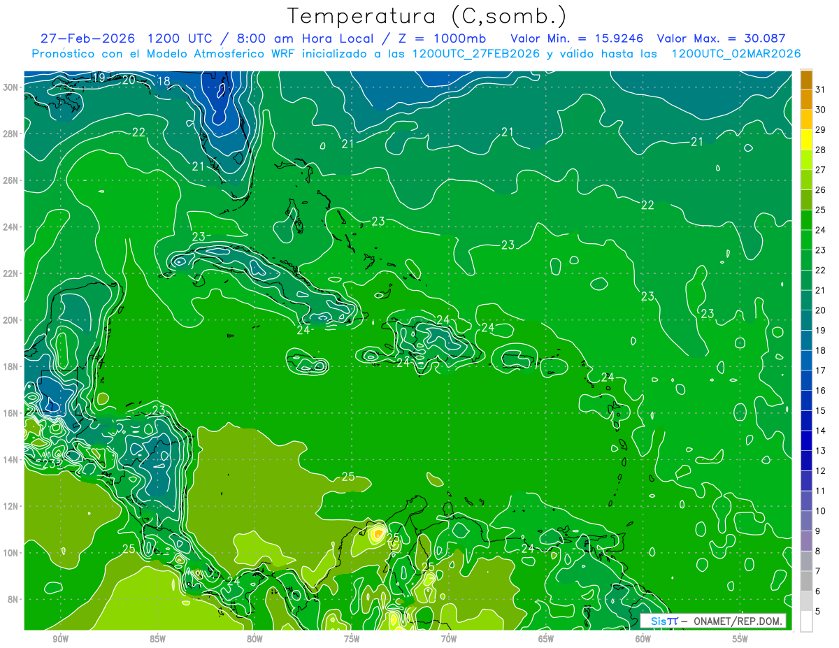The height and width of the screenshot is (648, 839).
Task: Pick legend color band between 19 and 20
Action: pyautogui.click(x=806, y=320)
